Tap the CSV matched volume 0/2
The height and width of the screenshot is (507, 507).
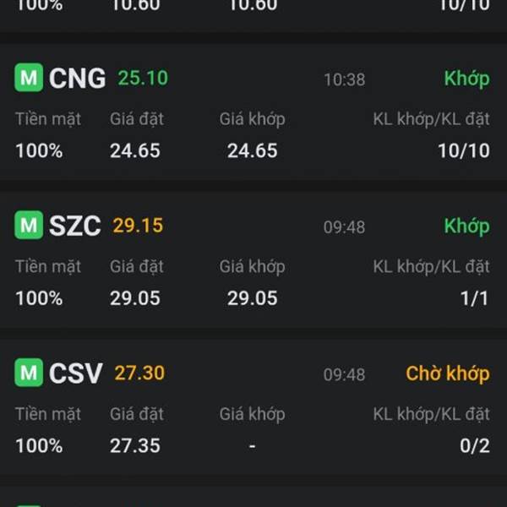pyautogui.click(x=474, y=445)
